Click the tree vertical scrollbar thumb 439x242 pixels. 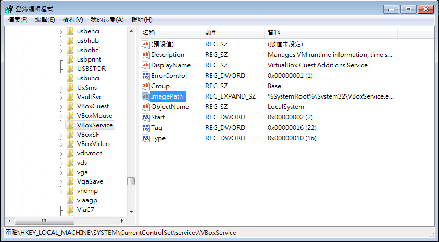pos(131,181)
